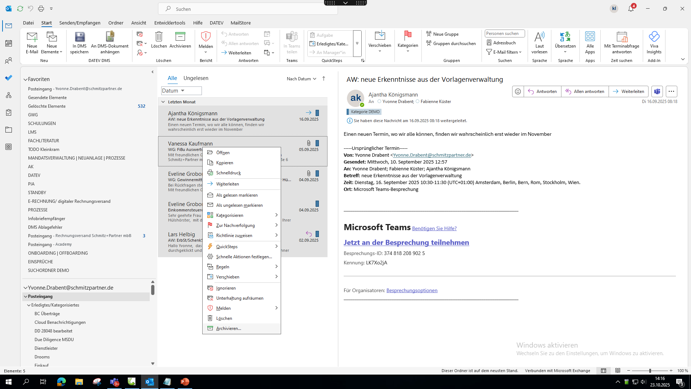
Task: Collapse the Yvonne.Drabent@schmitzpartner.de account tree
Action: pos(26,288)
